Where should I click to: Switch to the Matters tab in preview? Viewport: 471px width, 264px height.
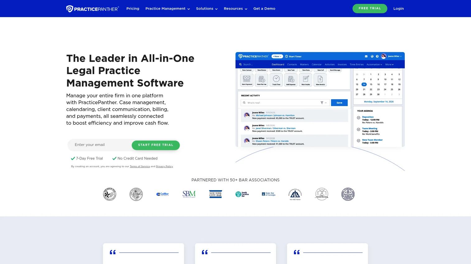click(x=304, y=65)
